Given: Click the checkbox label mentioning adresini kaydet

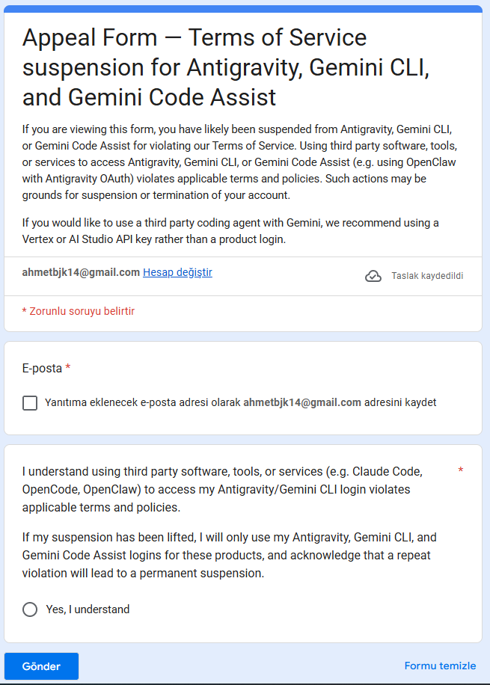Looking at the screenshot, I should click(x=240, y=402).
